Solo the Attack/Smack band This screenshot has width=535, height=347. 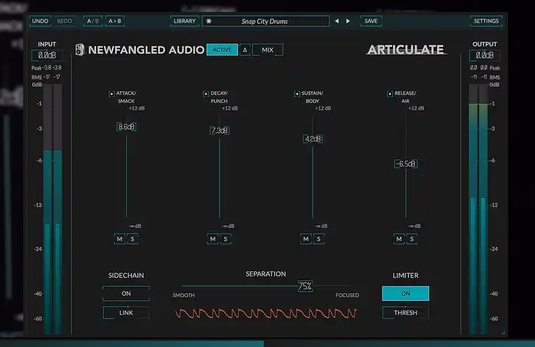pos(132,239)
